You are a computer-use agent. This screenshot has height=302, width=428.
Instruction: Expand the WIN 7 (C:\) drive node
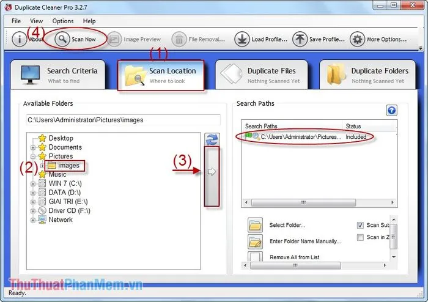32,183
